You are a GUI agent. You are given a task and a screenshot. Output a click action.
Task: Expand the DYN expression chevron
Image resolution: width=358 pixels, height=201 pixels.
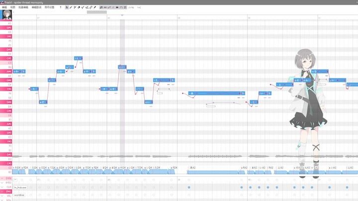coord(2,178)
